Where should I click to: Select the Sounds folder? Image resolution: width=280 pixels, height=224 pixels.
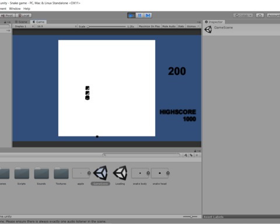coord(41,176)
